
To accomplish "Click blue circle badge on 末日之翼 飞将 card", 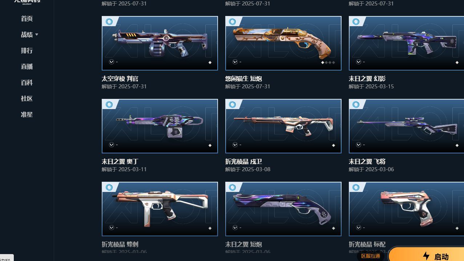I will point(356,105).
